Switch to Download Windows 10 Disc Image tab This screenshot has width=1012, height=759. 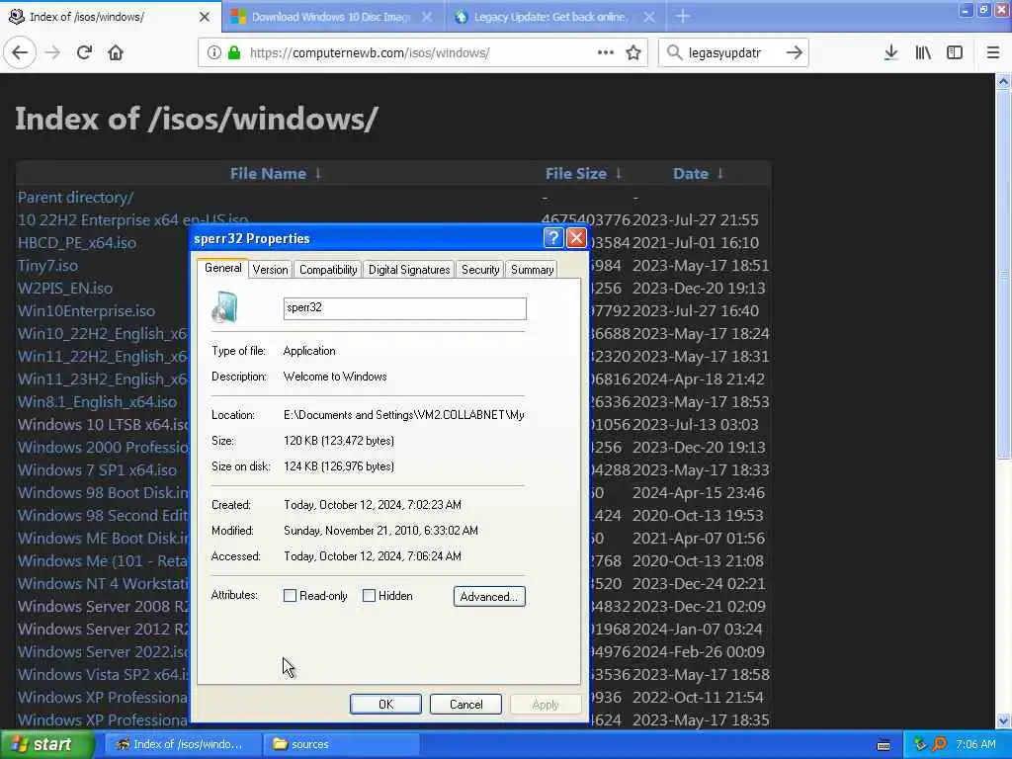click(x=333, y=17)
